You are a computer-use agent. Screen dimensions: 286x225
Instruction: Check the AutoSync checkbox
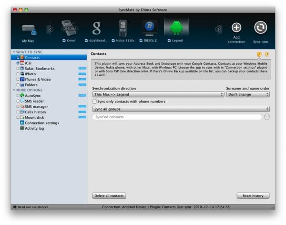tap(18, 96)
